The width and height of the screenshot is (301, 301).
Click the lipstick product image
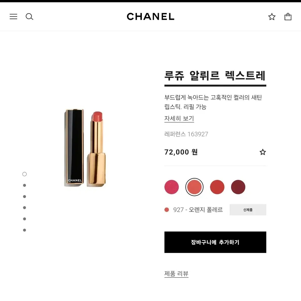pos(85,148)
